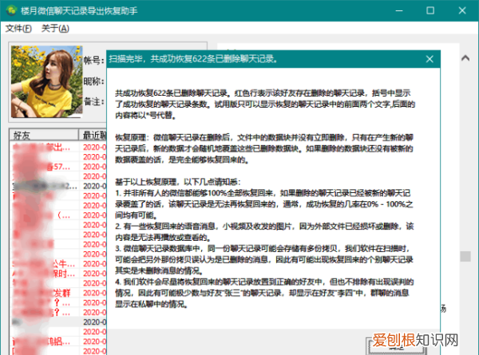
Task: Sort by the 好友 column header
Action: point(44,135)
